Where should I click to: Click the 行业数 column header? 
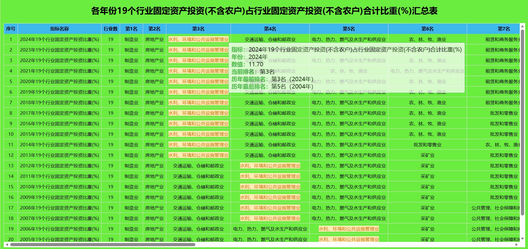(x=111, y=29)
